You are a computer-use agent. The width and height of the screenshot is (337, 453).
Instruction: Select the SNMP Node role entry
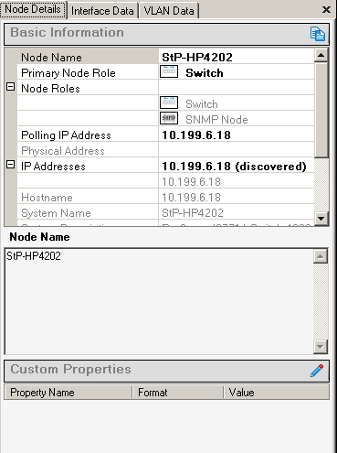[x=216, y=120]
